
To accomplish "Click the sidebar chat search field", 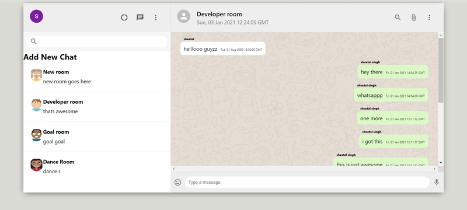I will coord(97,41).
